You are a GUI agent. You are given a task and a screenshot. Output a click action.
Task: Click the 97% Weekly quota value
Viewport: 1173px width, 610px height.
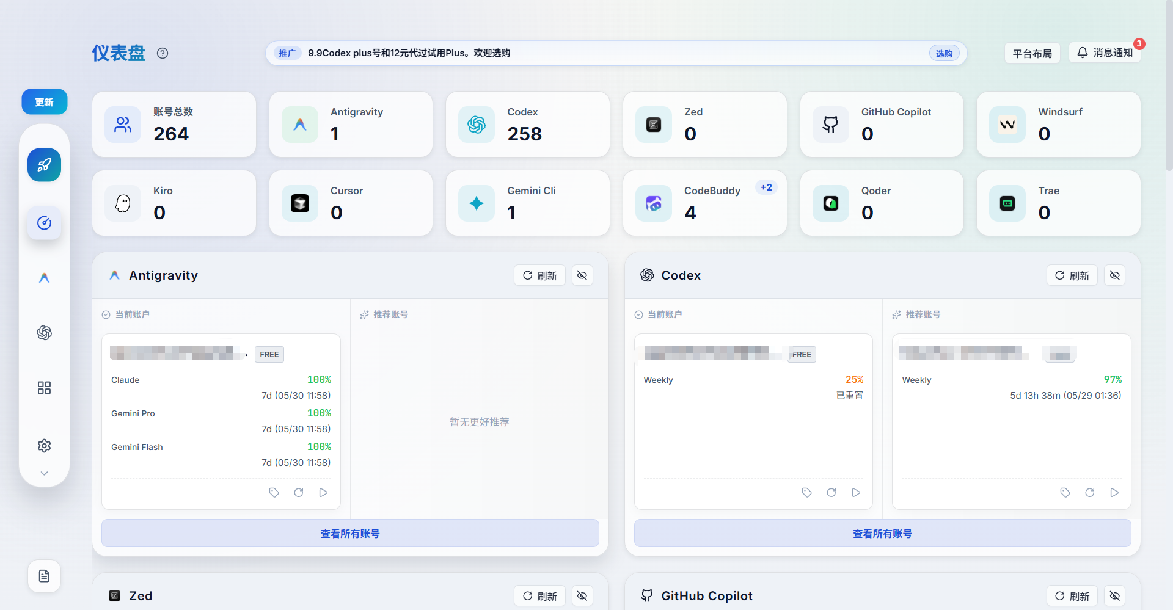(1113, 380)
